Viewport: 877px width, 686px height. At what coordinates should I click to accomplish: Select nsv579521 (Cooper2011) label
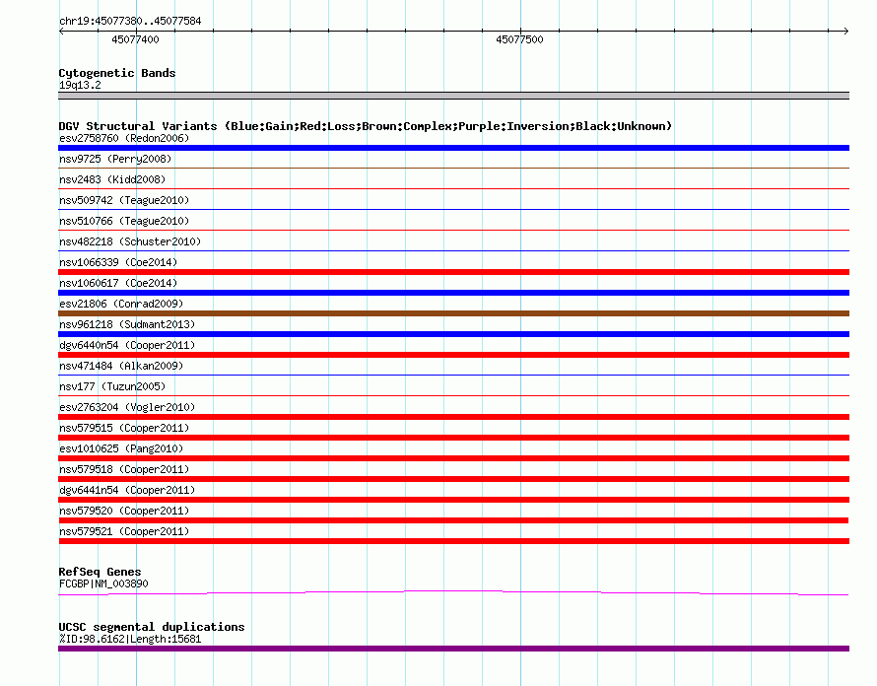124,531
